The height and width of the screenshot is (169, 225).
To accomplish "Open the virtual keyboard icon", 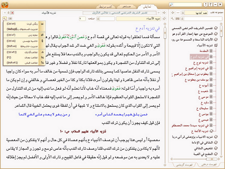I will point(177,19).
